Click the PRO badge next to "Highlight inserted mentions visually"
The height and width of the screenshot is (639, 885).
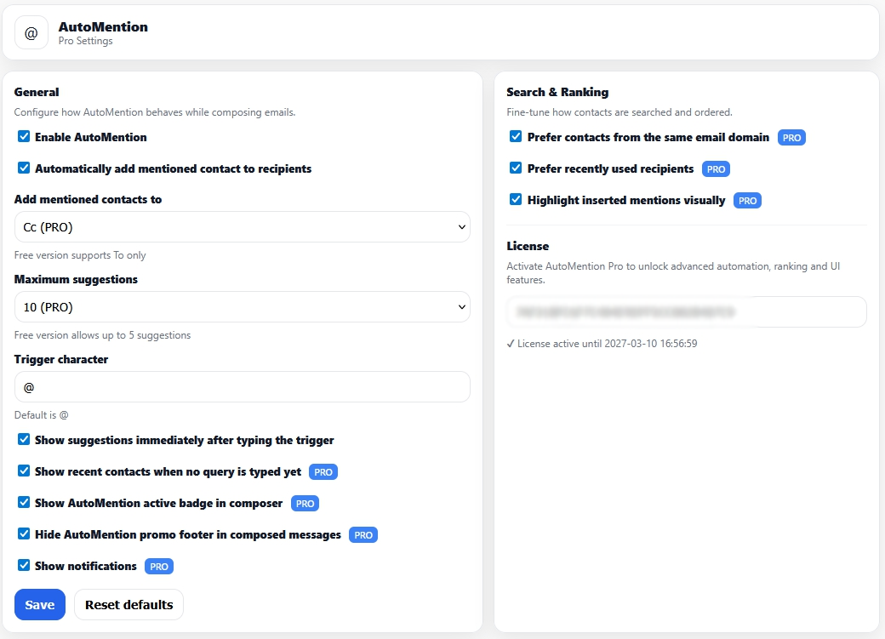[x=746, y=200]
